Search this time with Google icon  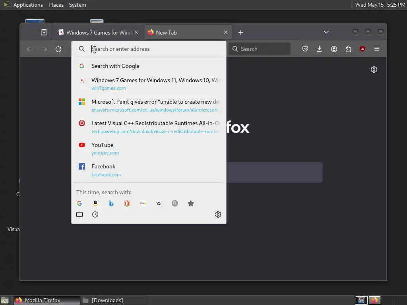79,203
